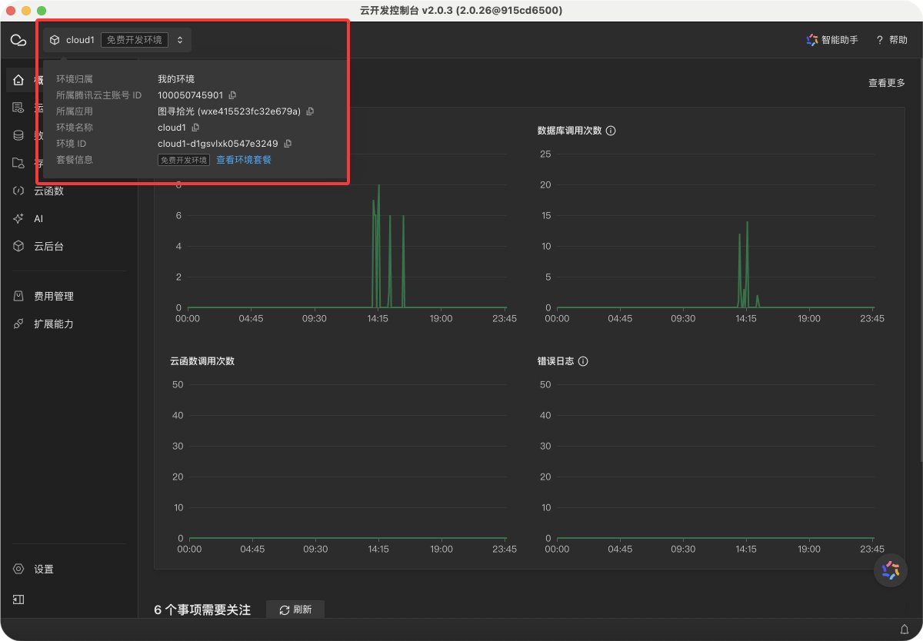Viewport: 923px width, 641px height.
Task: Click the 环境 ID label in popup
Action: (x=72, y=144)
